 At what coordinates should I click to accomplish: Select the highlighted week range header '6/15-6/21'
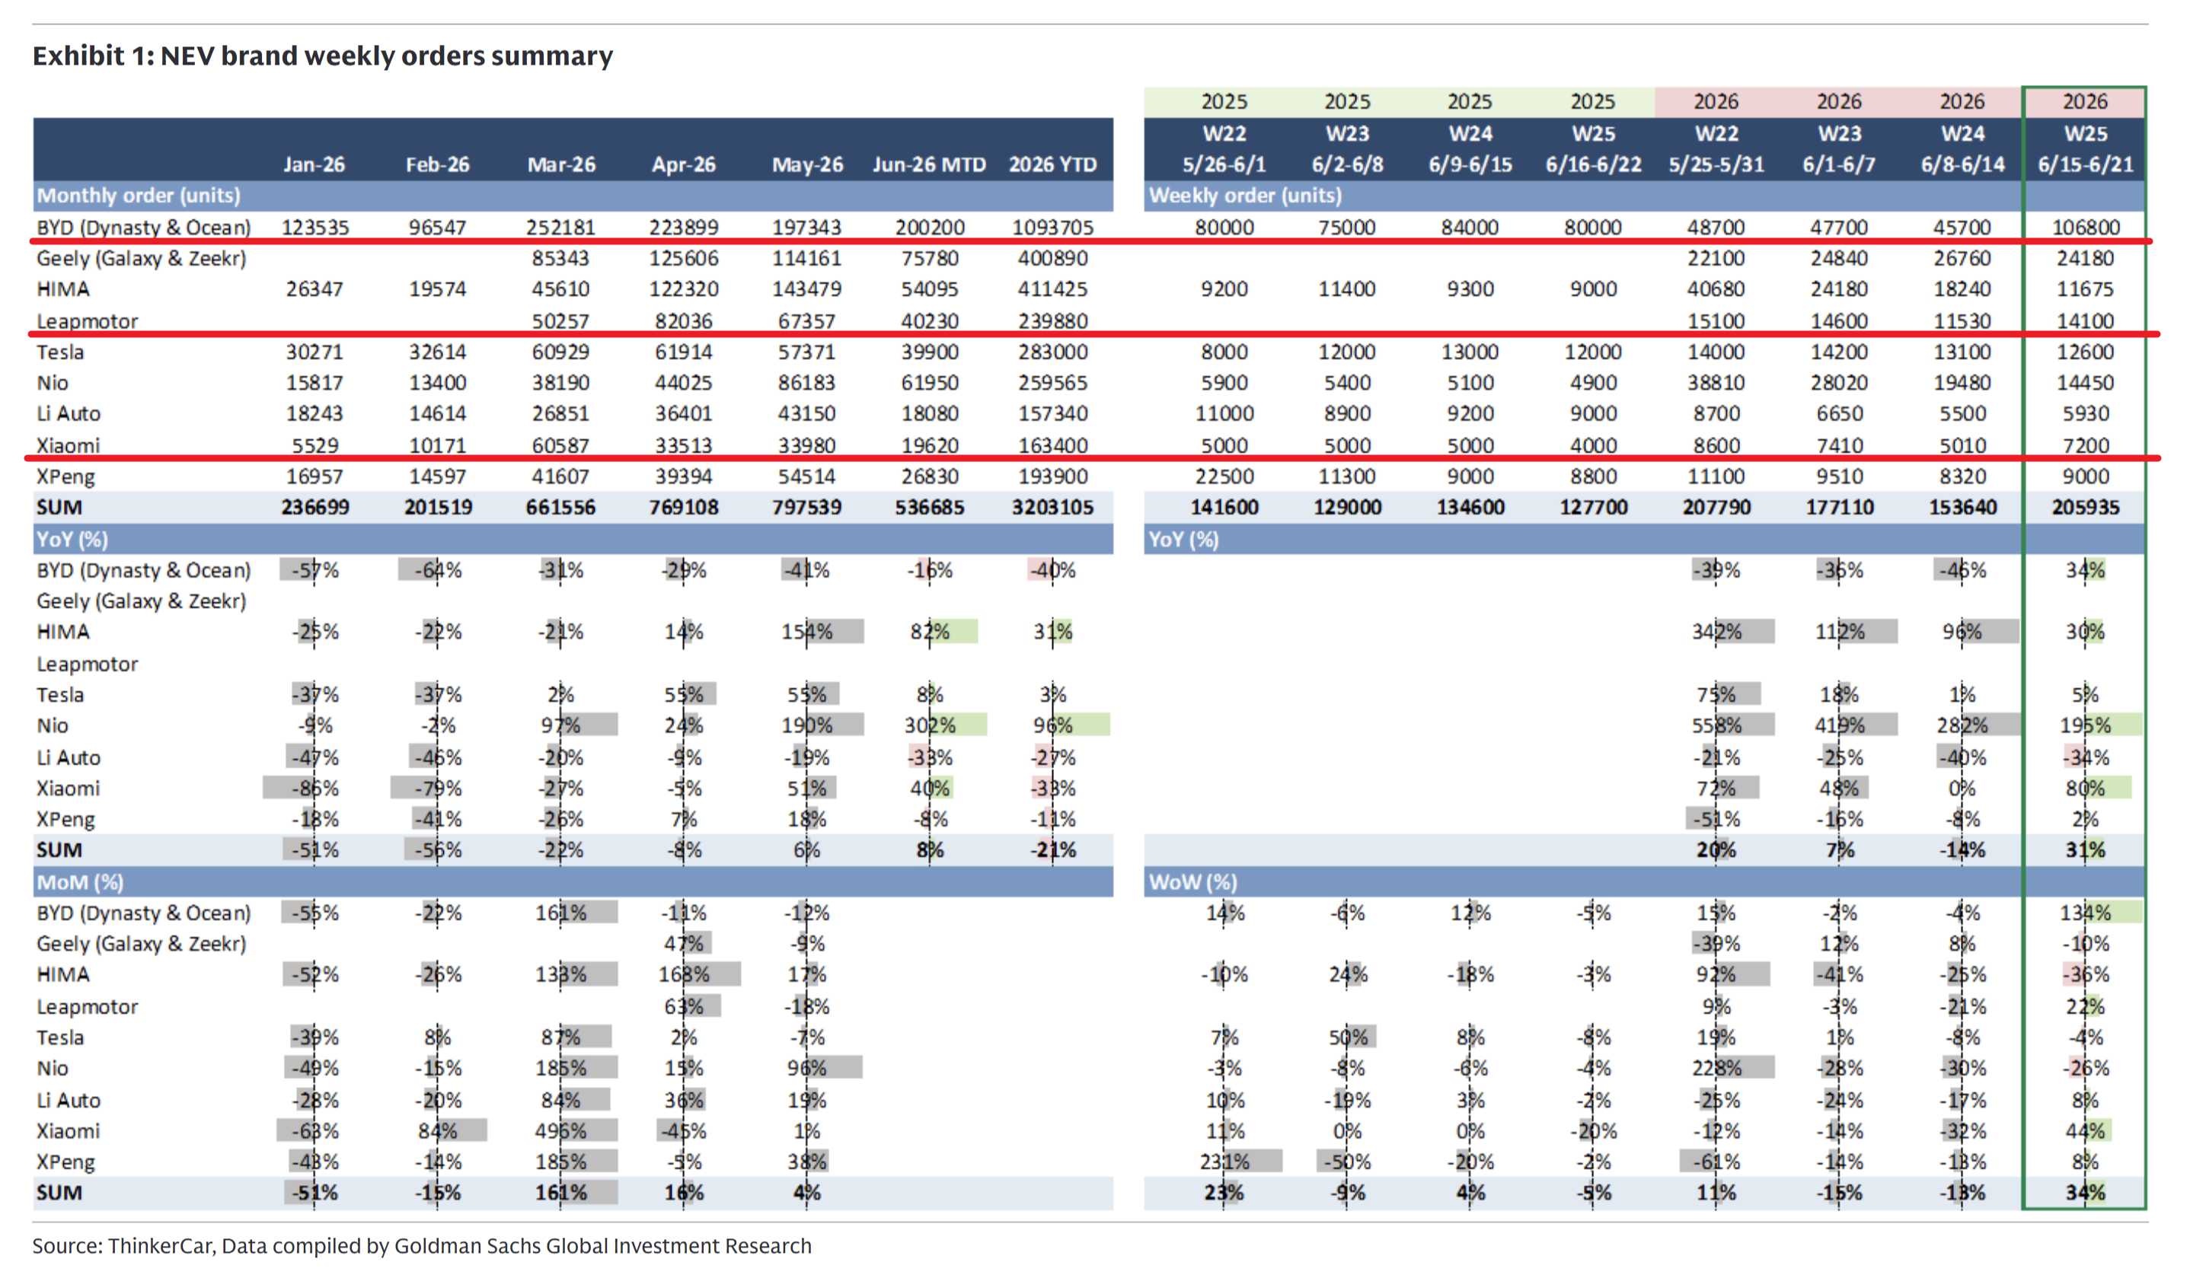point(2085,164)
